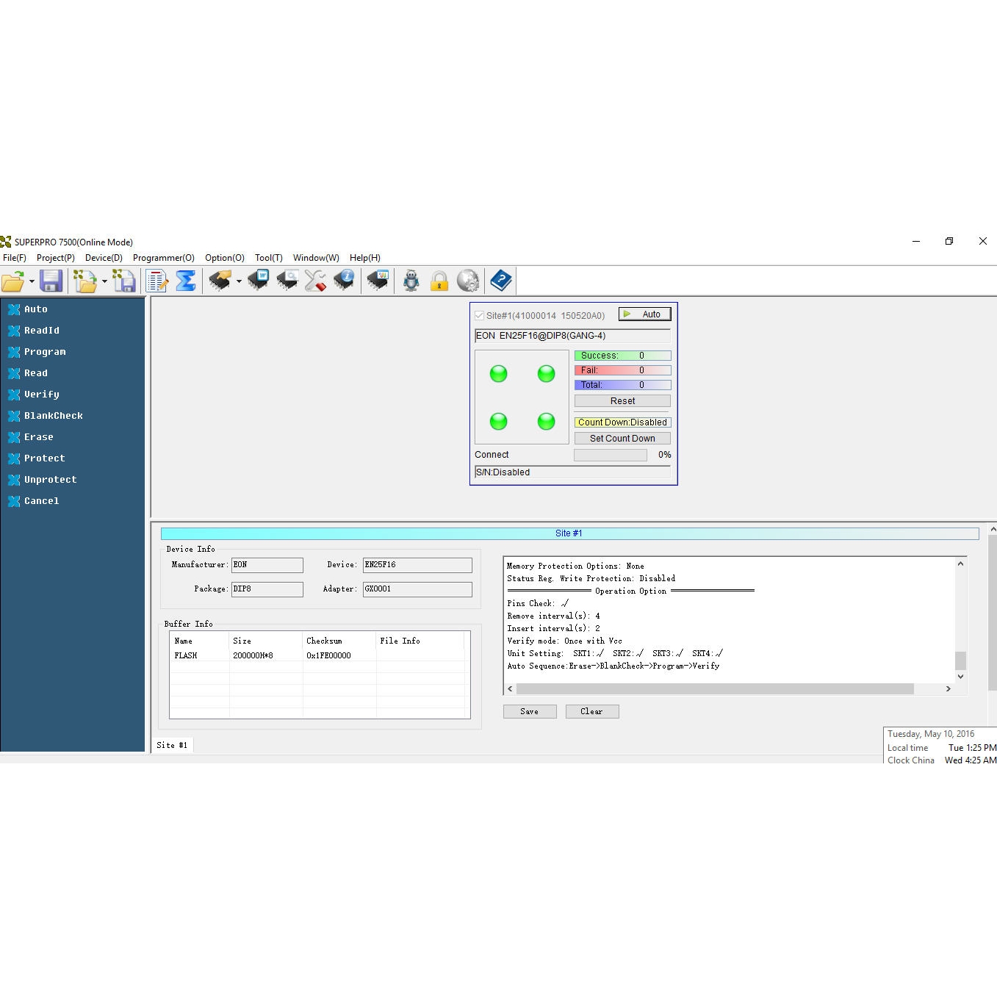Click the blue Sigma checksum icon
Screen dimensions: 997x997
186,281
